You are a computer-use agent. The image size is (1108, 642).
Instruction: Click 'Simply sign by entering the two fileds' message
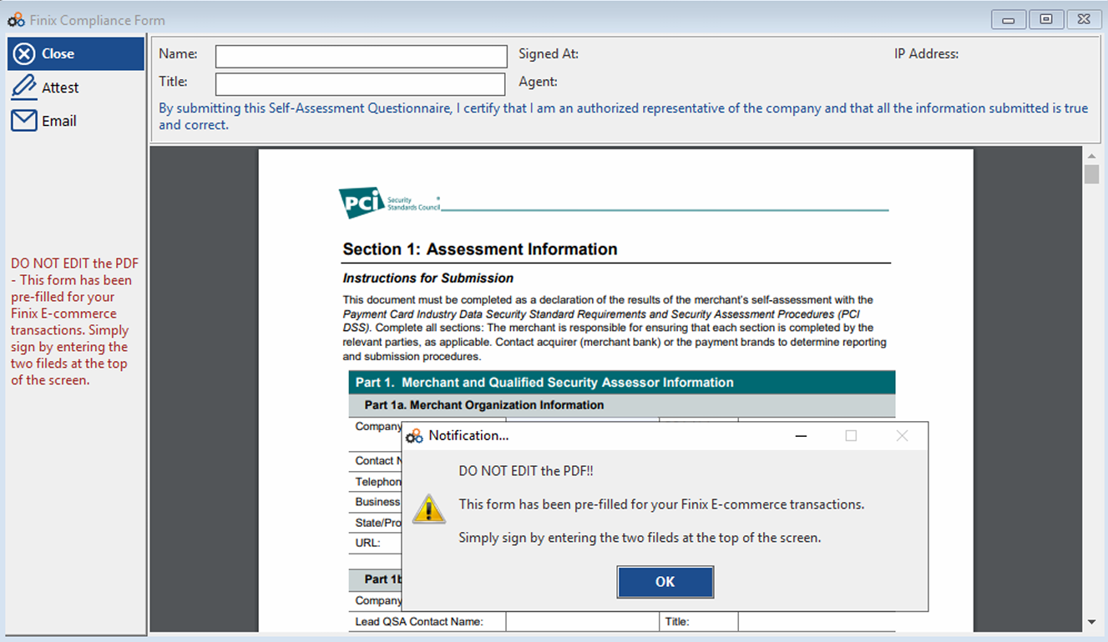[x=640, y=538]
